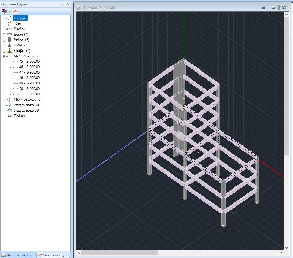
Task: Maximize the Scada 6-1800.00 window
Action: pos(274,8)
